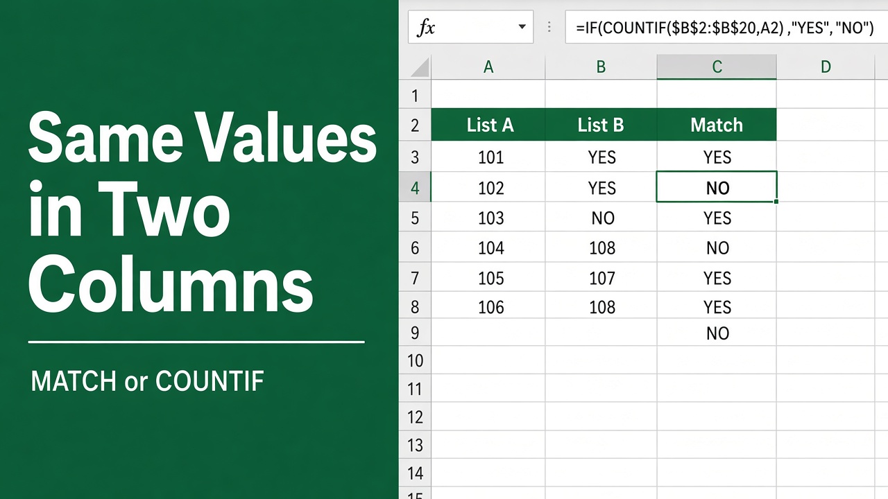Select row 5 header
Screen dimensions: 888x499
pos(415,218)
